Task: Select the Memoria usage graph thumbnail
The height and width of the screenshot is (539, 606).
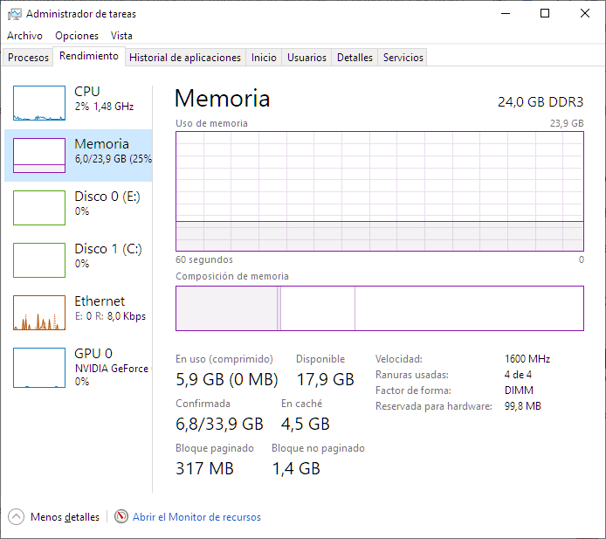Action: (39, 155)
